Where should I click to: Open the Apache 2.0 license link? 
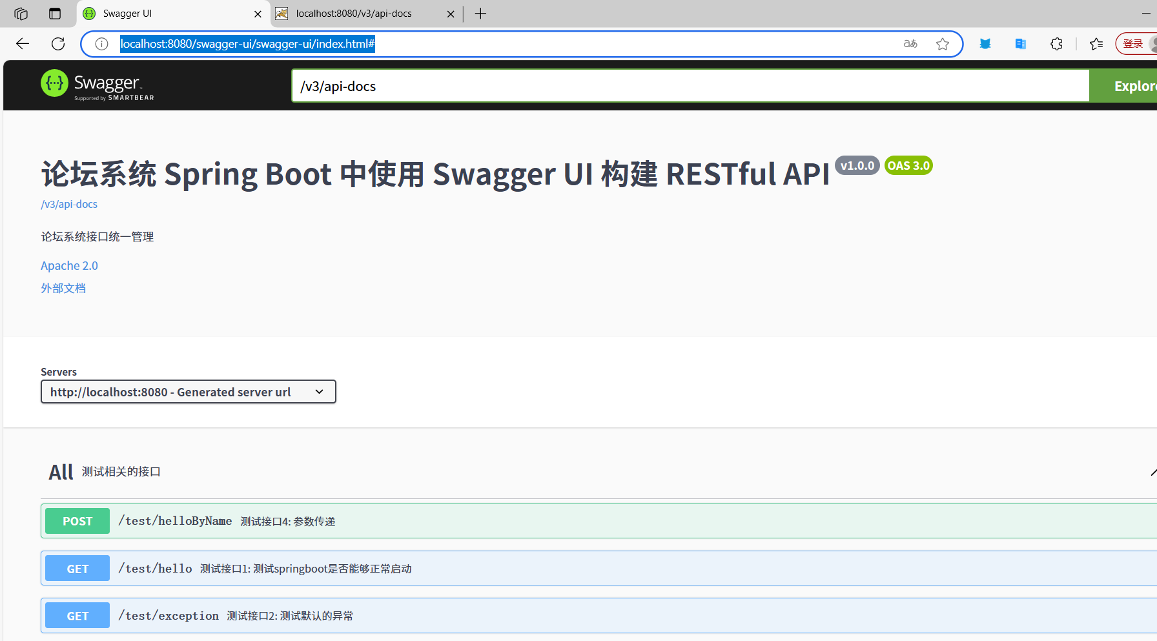coord(69,266)
